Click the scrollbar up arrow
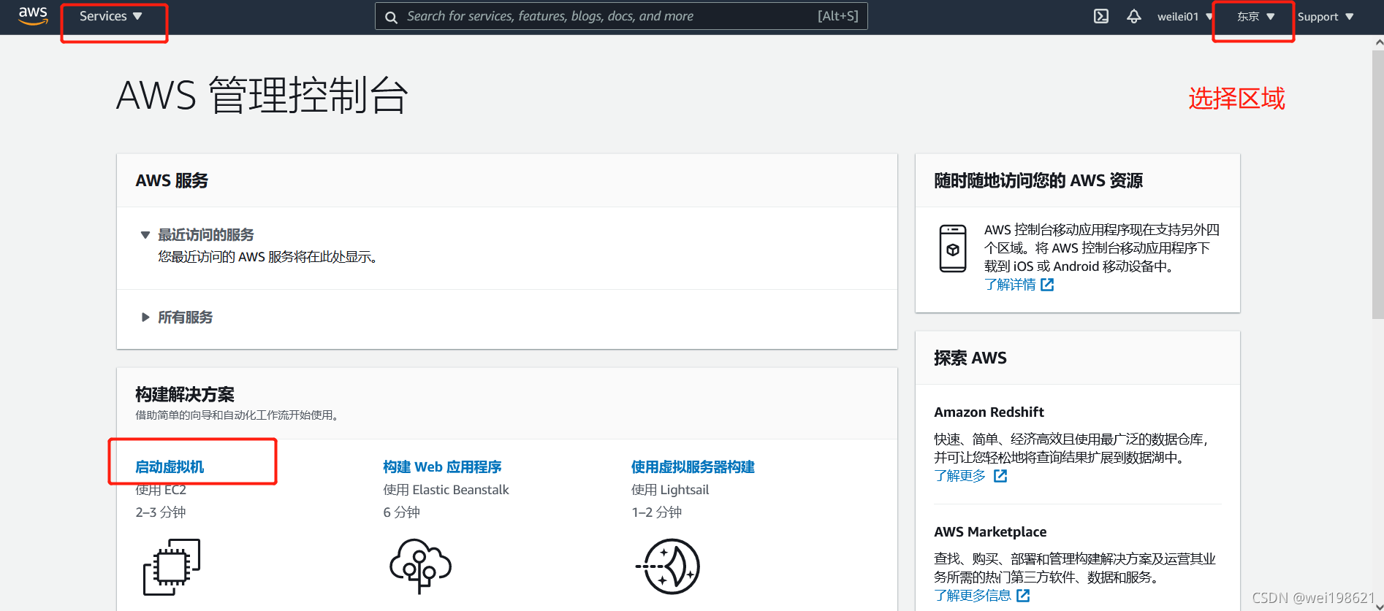 (1378, 42)
